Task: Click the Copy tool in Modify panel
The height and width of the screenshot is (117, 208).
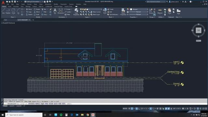Action: 29,12
